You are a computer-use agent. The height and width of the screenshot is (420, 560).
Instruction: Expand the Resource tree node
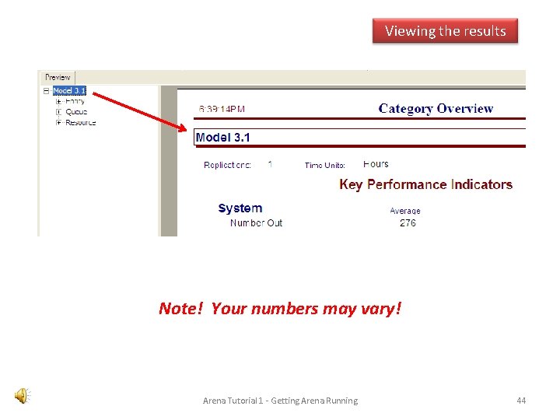coord(58,123)
